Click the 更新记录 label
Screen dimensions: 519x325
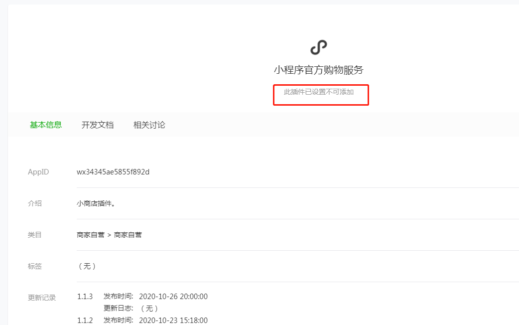[x=42, y=298]
